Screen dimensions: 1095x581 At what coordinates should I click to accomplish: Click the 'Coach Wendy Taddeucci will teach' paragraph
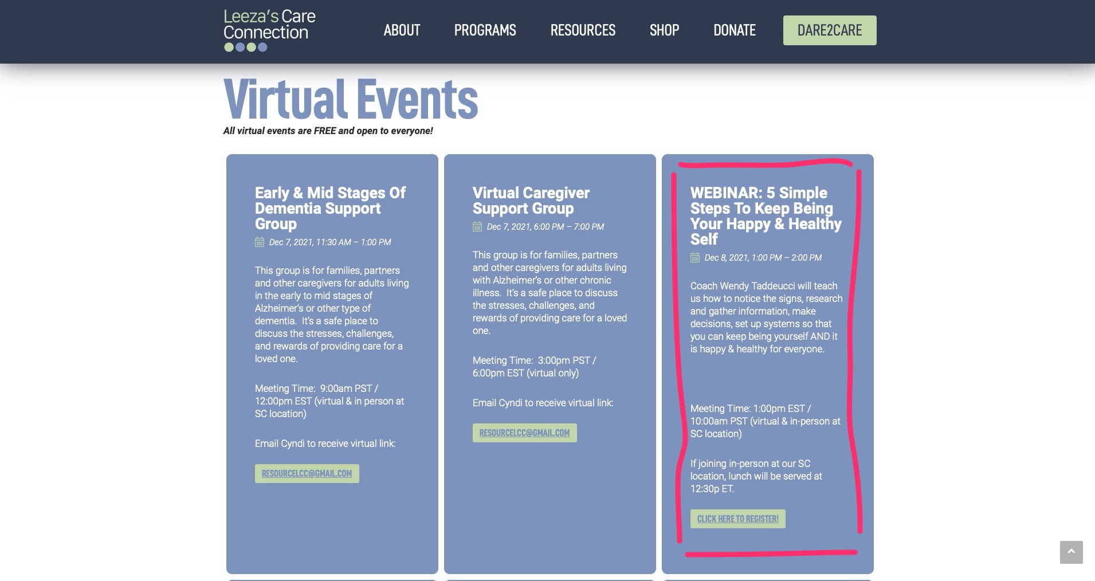[x=766, y=317]
